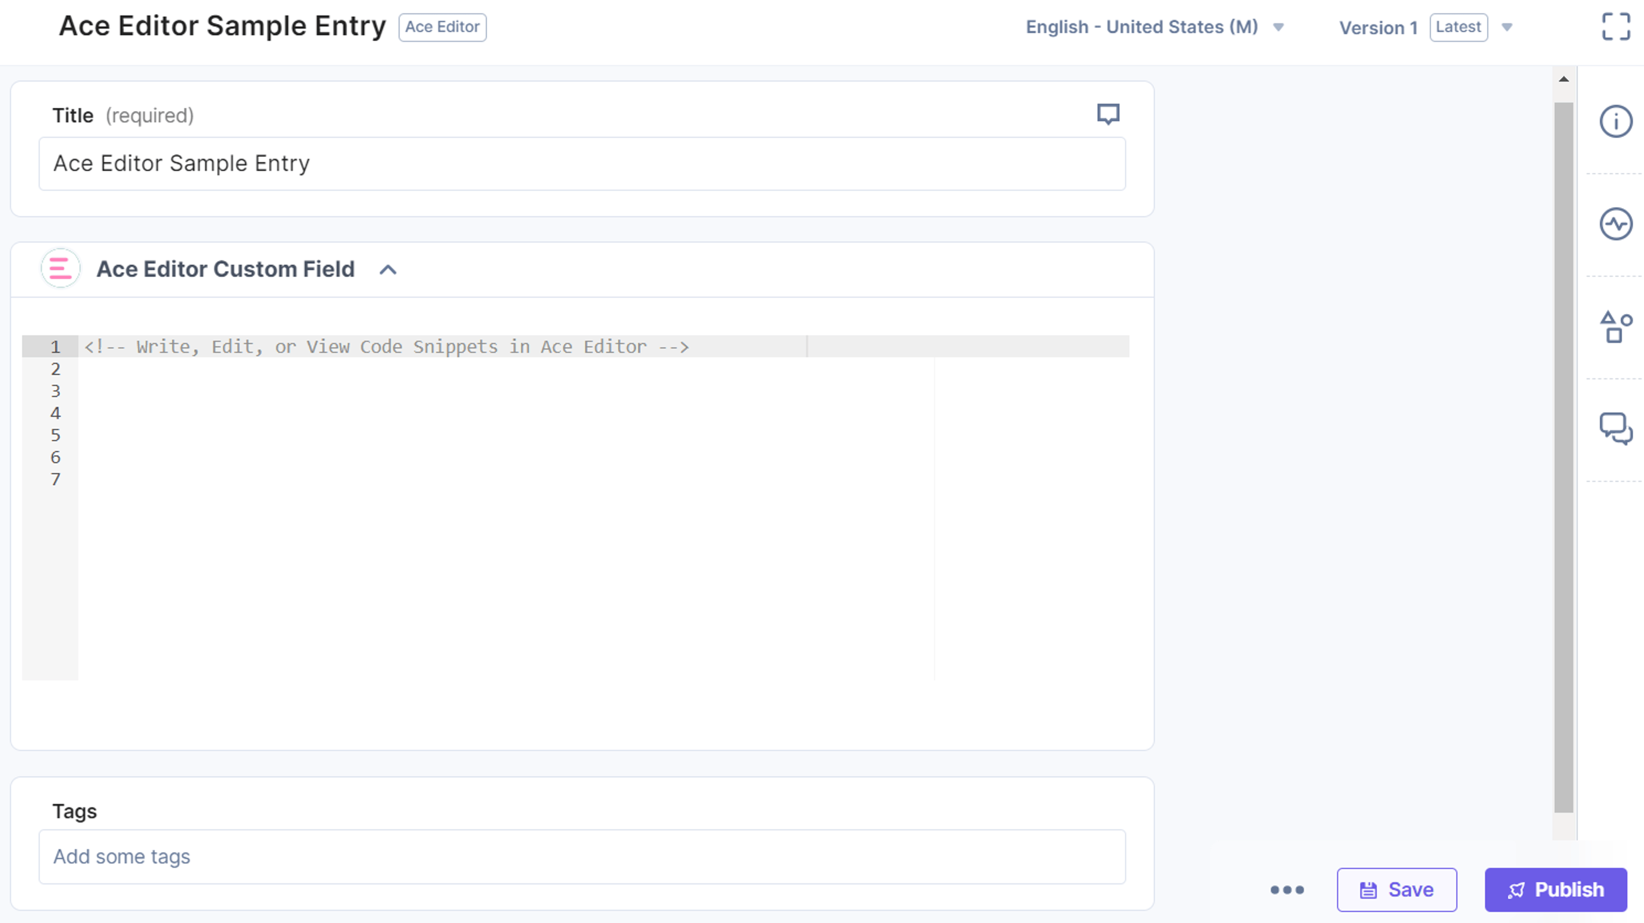Image resolution: width=1644 pixels, height=923 pixels.
Task: Collapse the Ace Editor Custom Field section
Action: (x=388, y=269)
